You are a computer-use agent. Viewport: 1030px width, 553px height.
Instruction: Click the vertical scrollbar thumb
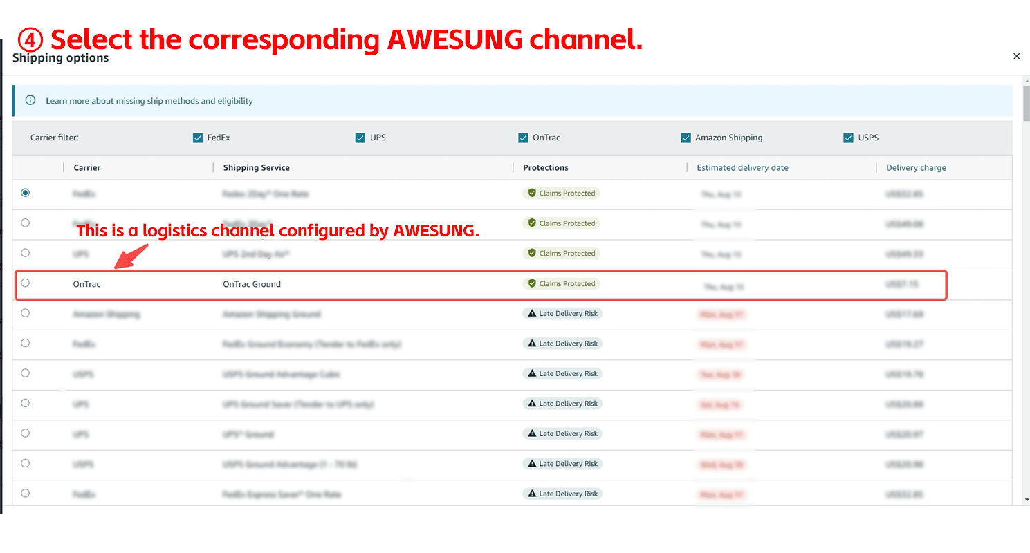tap(1026, 104)
